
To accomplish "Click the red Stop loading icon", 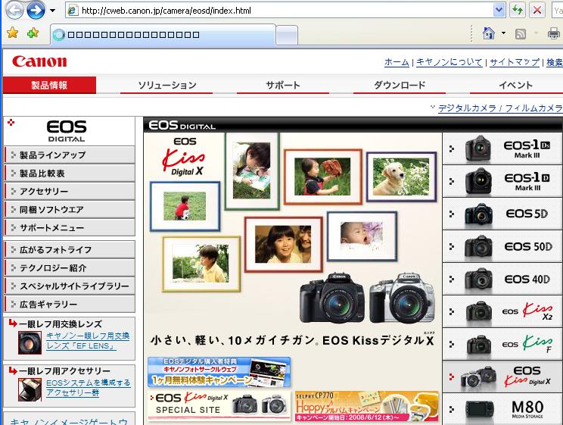I will 537,10.
